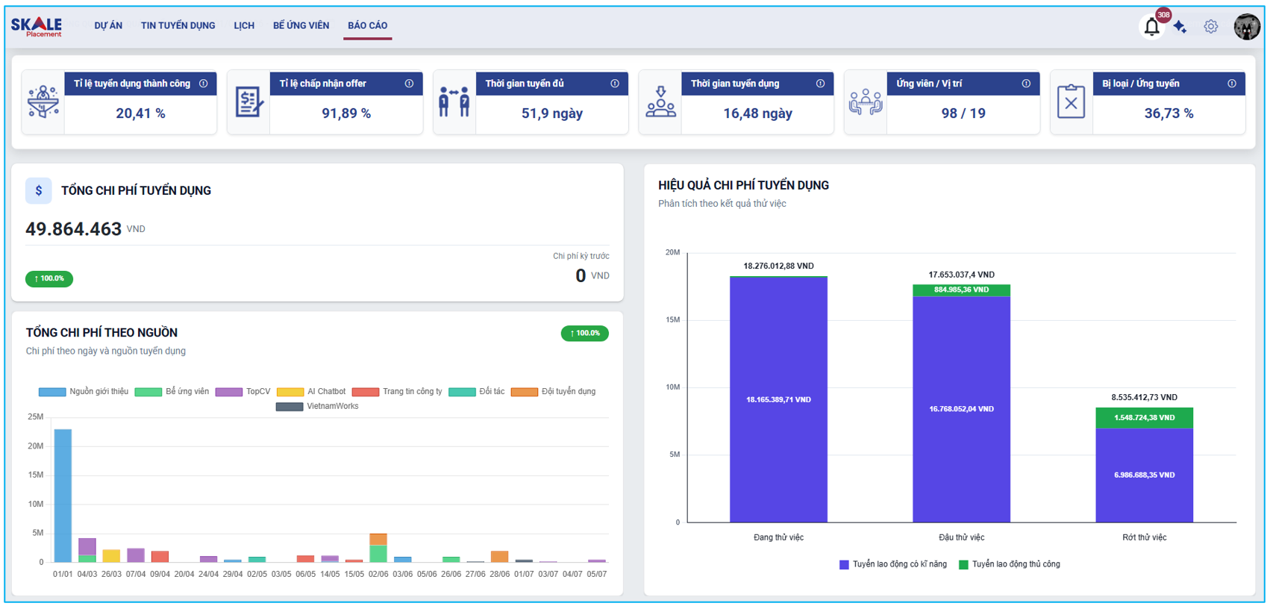Click info icon on Thời gian tuyển đủ
1273x609 pixels.
615,84
